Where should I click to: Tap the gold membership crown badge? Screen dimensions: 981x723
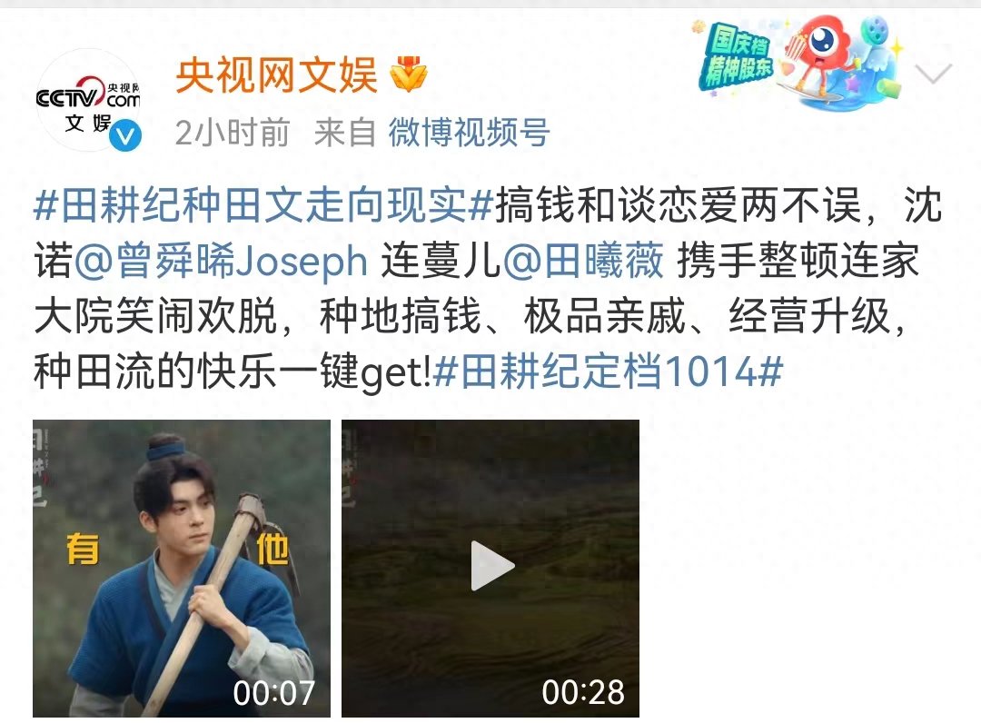coord(408,75)
